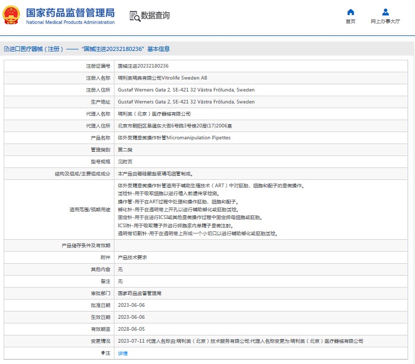Screen dimensions: 415x364
Task: Click the 产品技术要求 attachment value
Action: tap(132, 257)
